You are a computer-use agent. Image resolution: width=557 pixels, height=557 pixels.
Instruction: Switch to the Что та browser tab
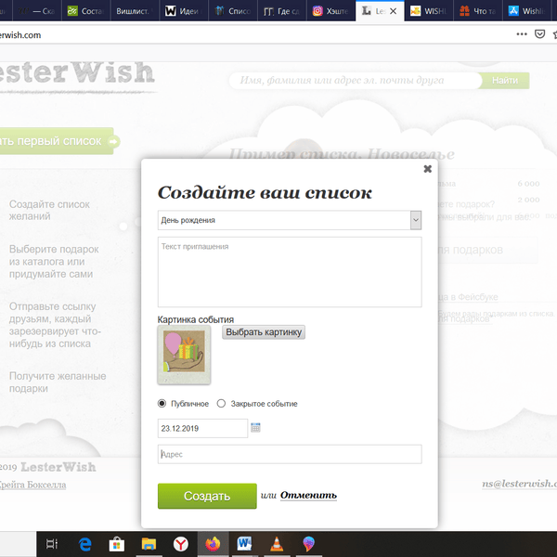click(x=478, y=11)
